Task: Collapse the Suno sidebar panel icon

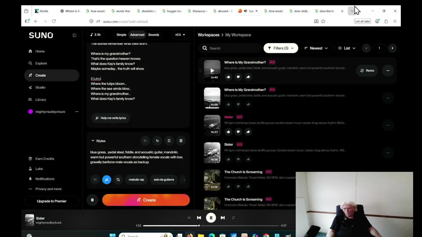Action: click(x=74, y=35)
